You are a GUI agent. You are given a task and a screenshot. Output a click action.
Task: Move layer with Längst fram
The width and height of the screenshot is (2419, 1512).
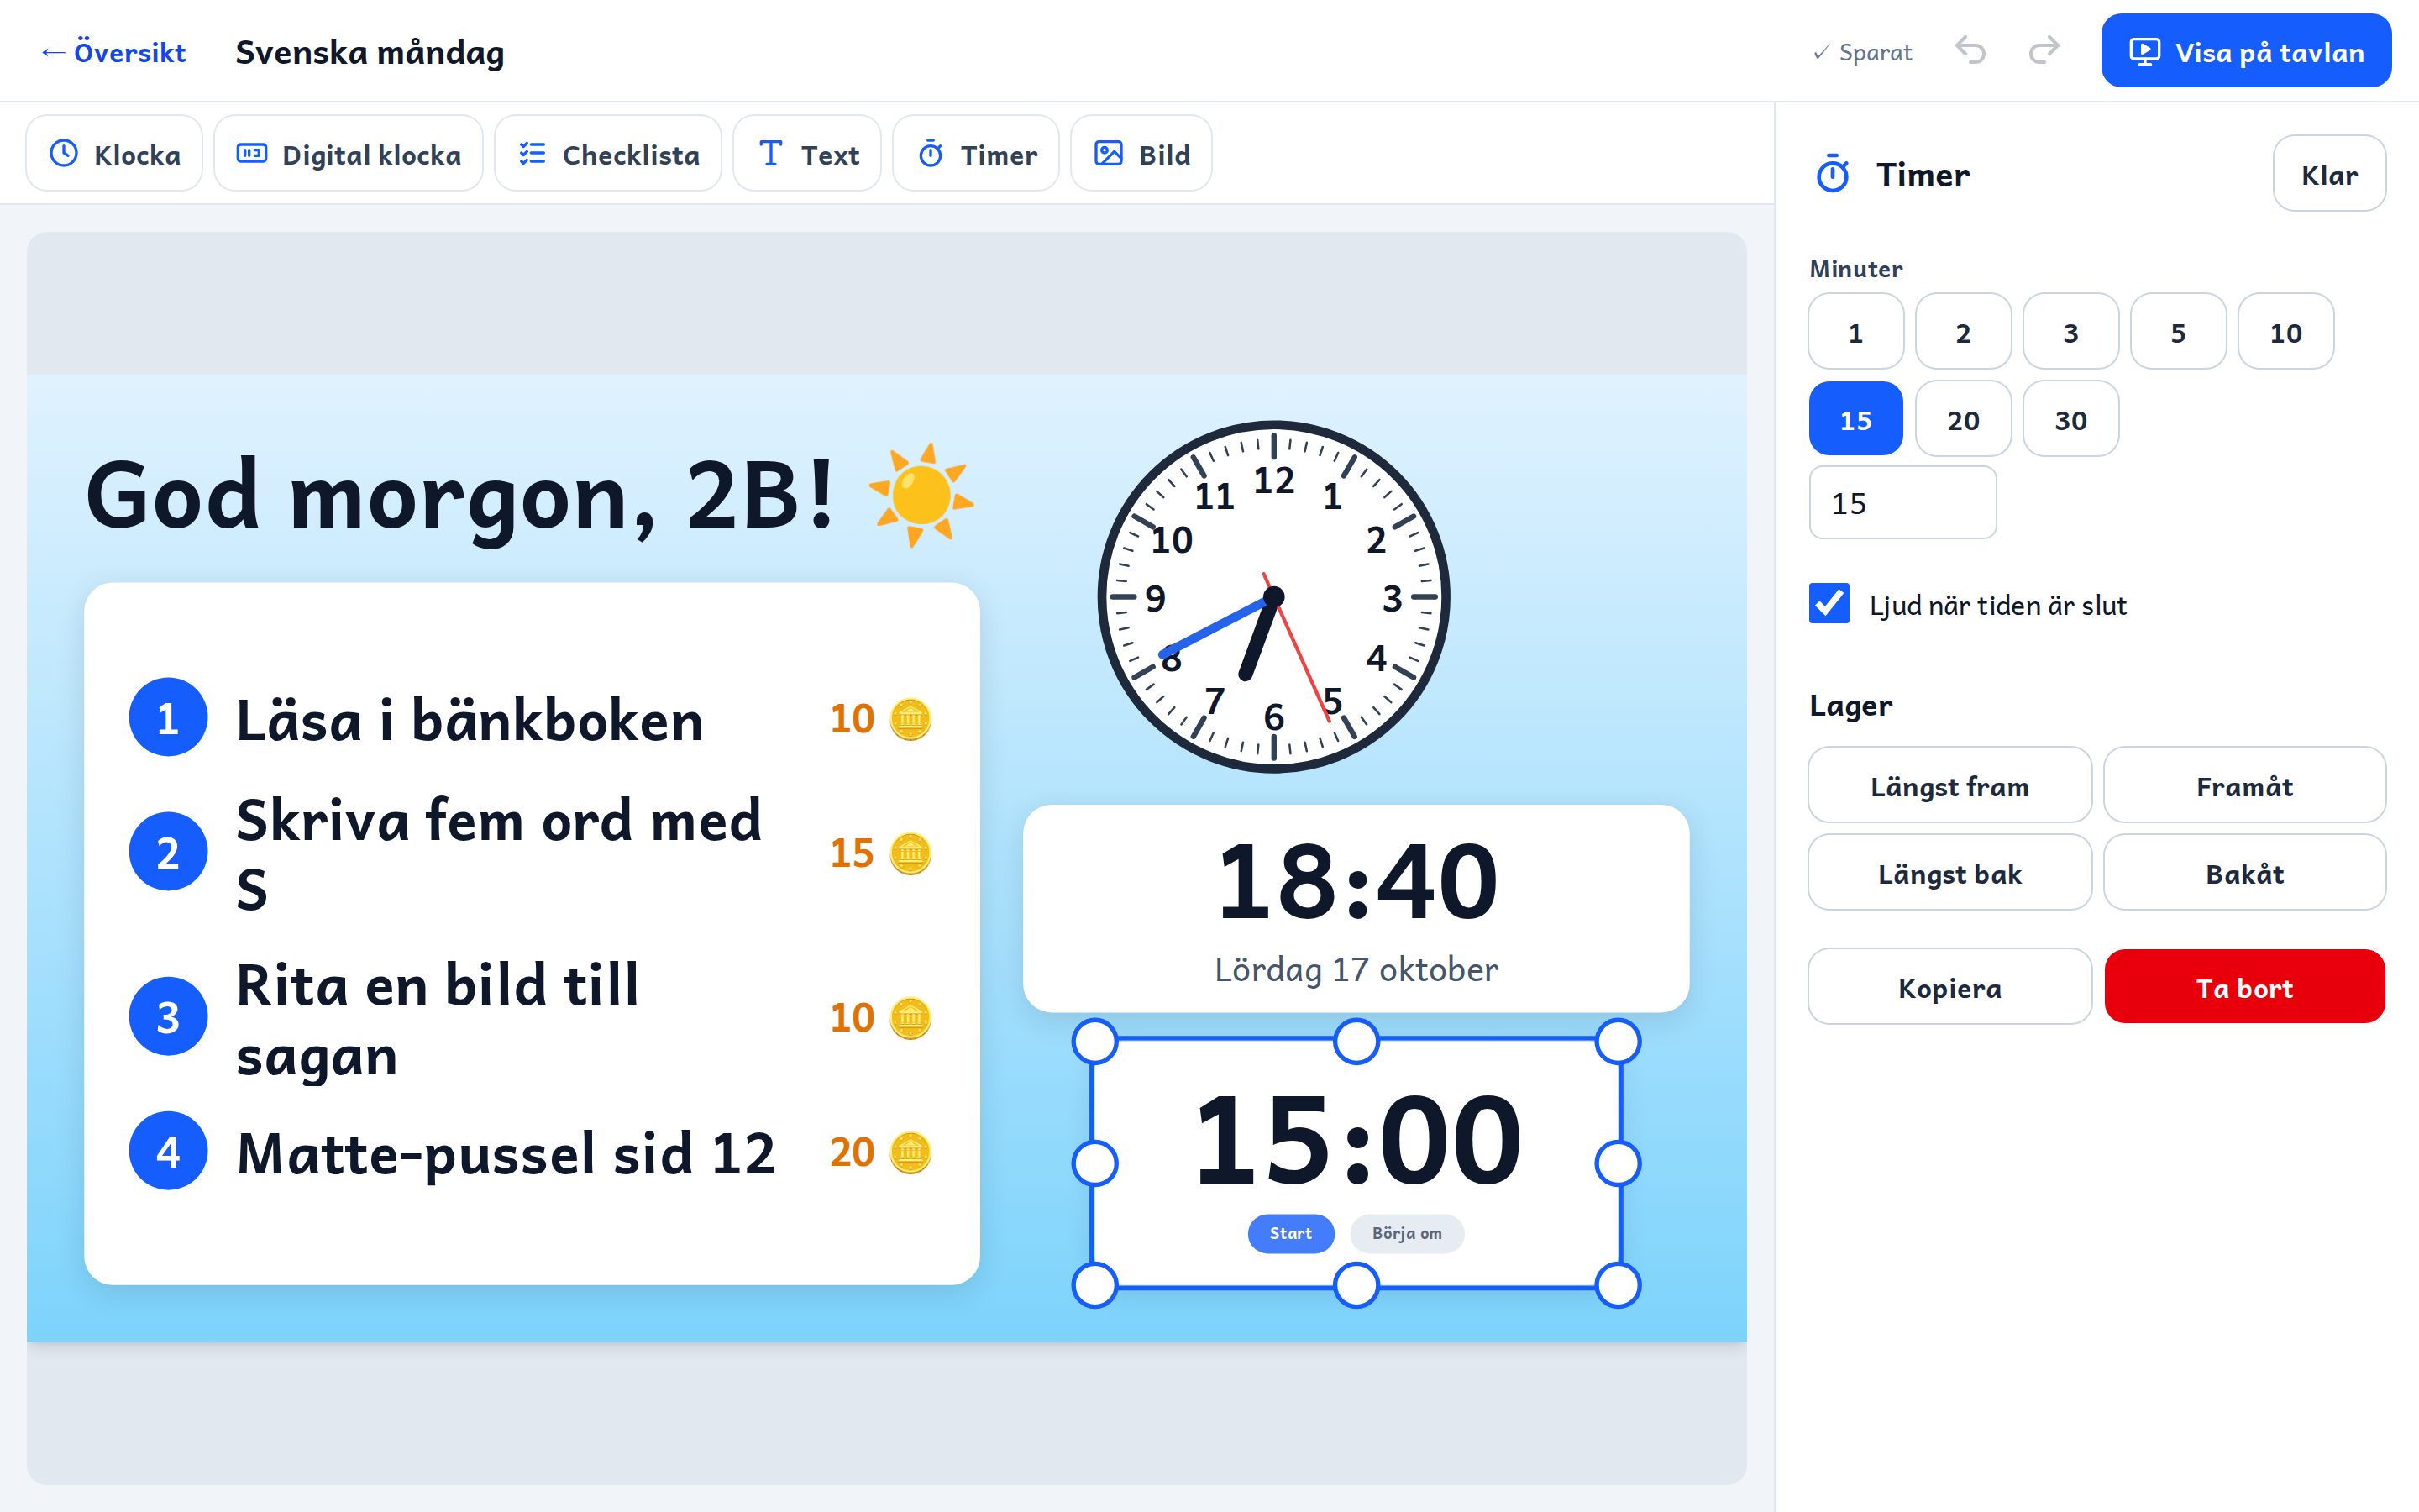click(1949, 785)
